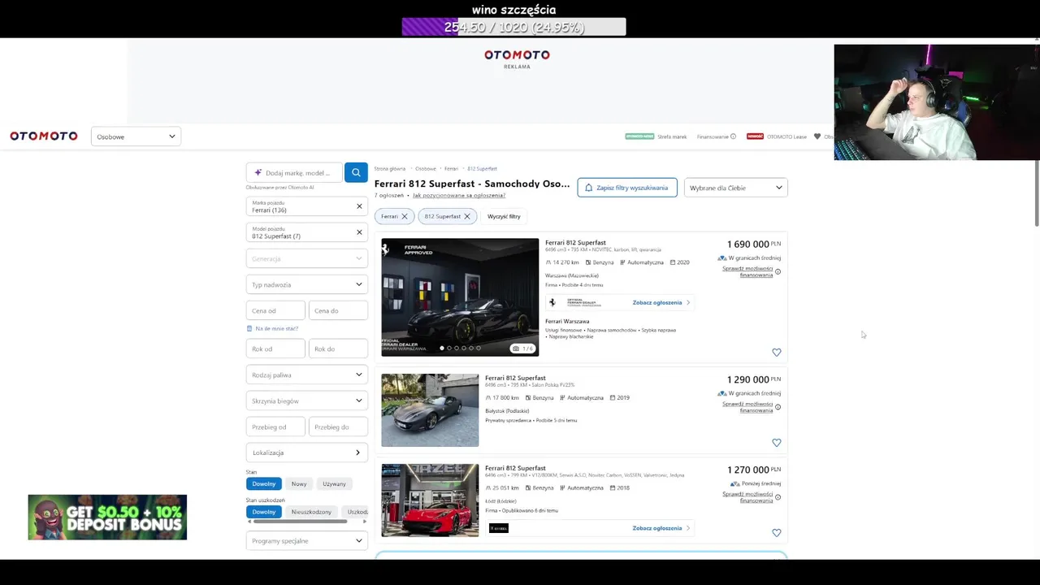This screenshot has height=585, width=1040.
Task: Open the 1 690 000 PLN listing title
Action: [575, 242]
